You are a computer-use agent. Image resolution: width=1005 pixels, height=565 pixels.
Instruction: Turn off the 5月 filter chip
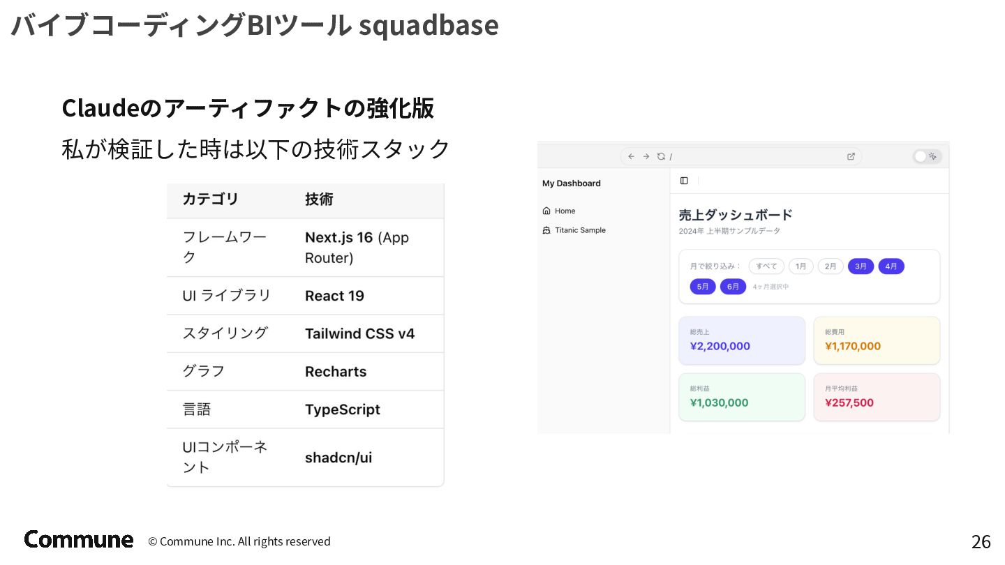point(703,287)
